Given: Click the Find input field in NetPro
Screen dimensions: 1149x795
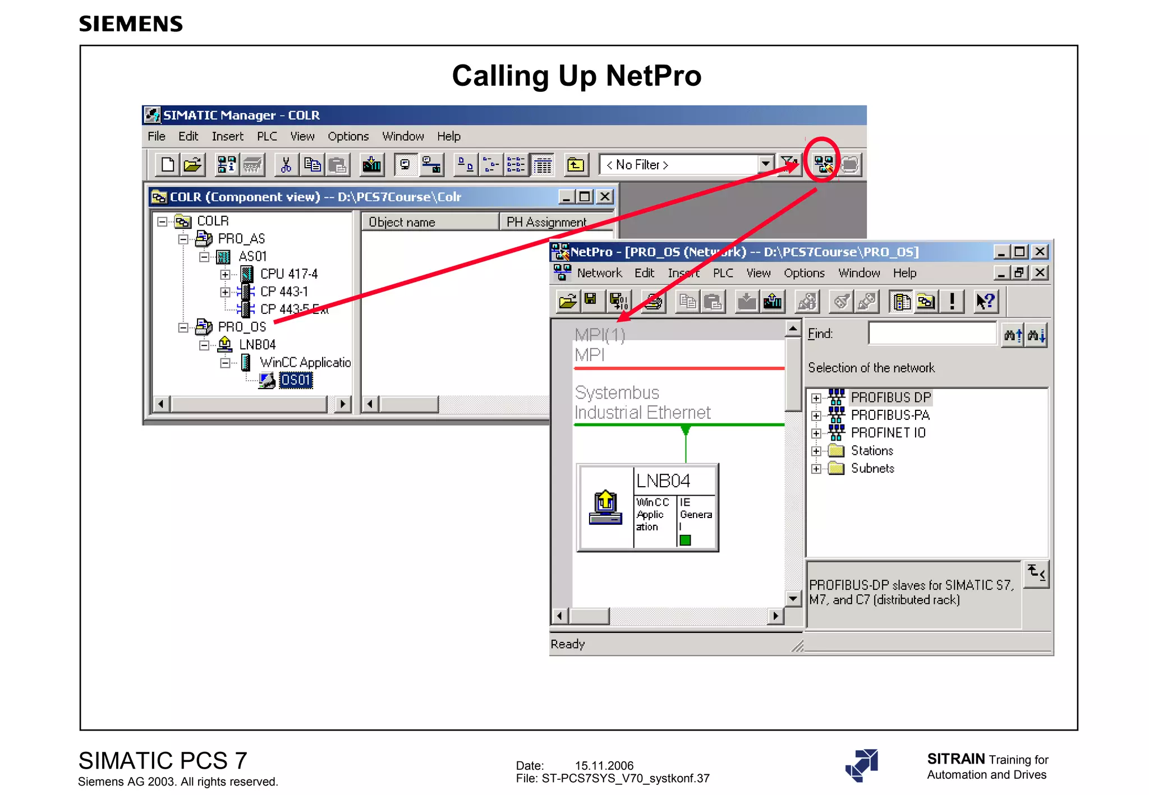Looking at the screenshot, I should point(932,334).
